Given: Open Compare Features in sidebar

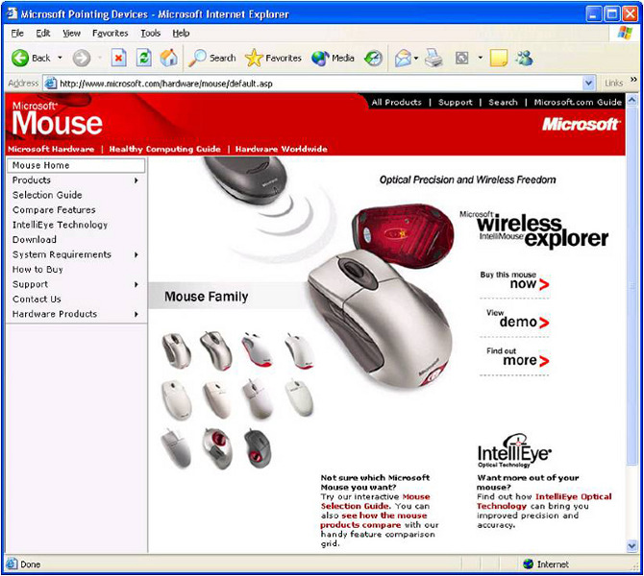Looking at the screenshot, I should point(54,210).
